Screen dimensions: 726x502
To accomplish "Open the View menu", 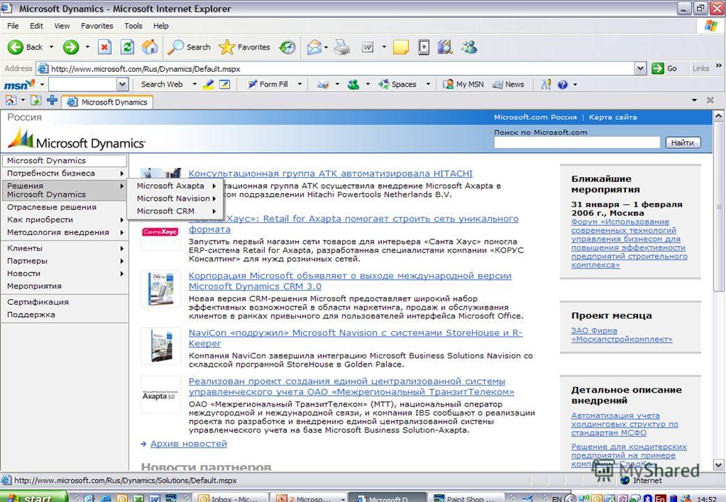I will [62, 26].
